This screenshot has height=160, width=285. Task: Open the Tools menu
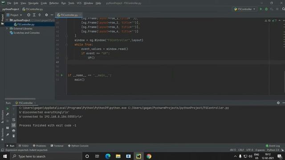[71, 3]
